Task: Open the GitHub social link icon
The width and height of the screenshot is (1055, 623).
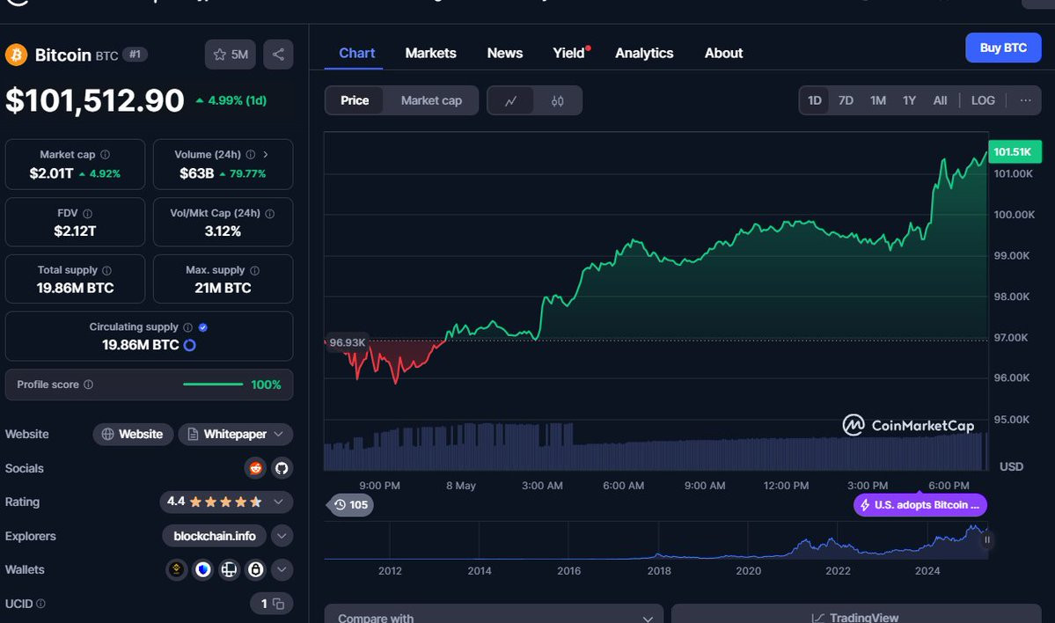Action: point(282,468)
